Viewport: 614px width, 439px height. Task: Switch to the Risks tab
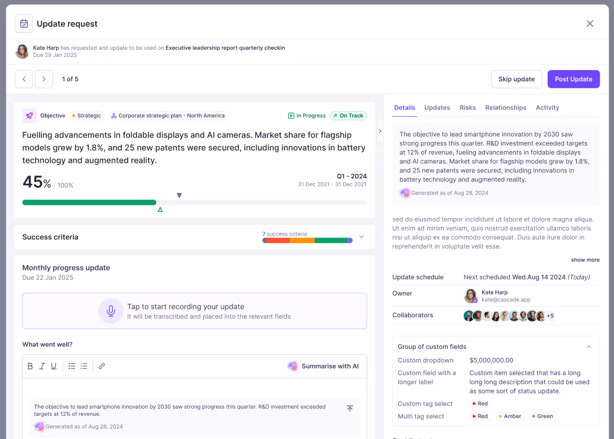pos(467,108)
